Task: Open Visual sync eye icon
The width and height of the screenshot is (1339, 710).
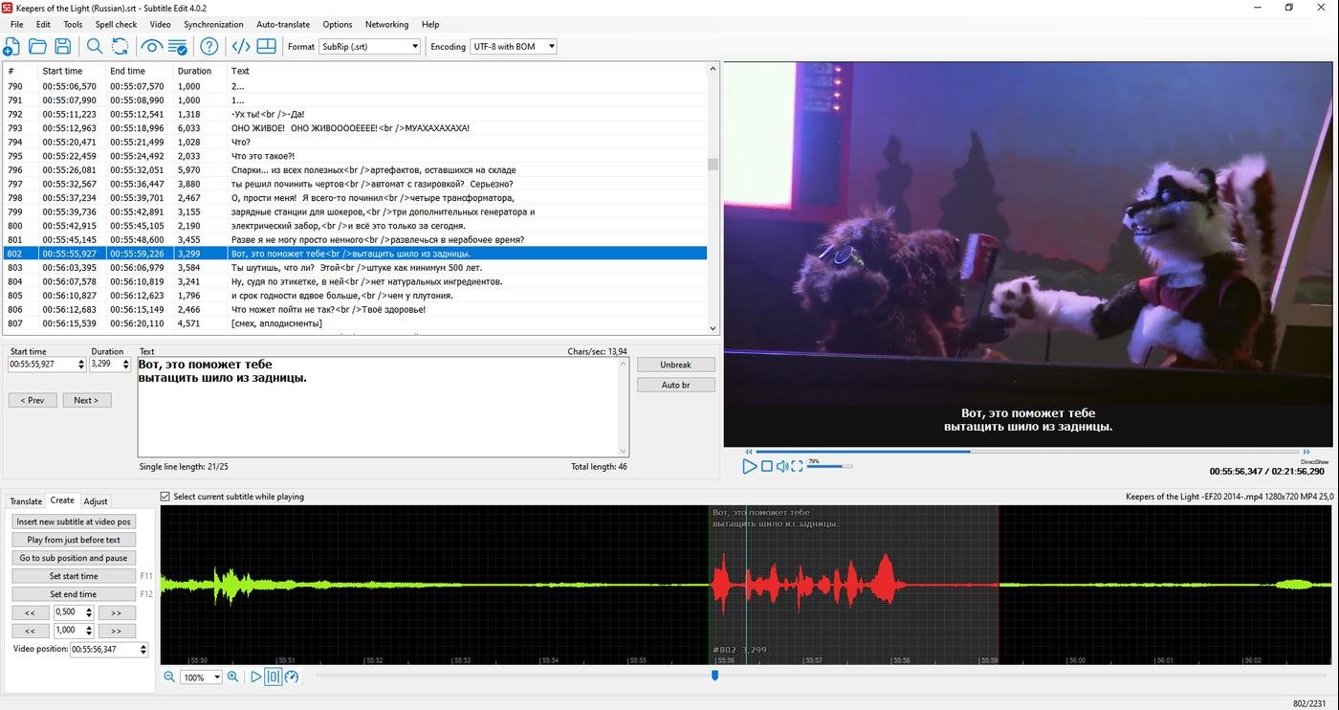Action: 151,46
